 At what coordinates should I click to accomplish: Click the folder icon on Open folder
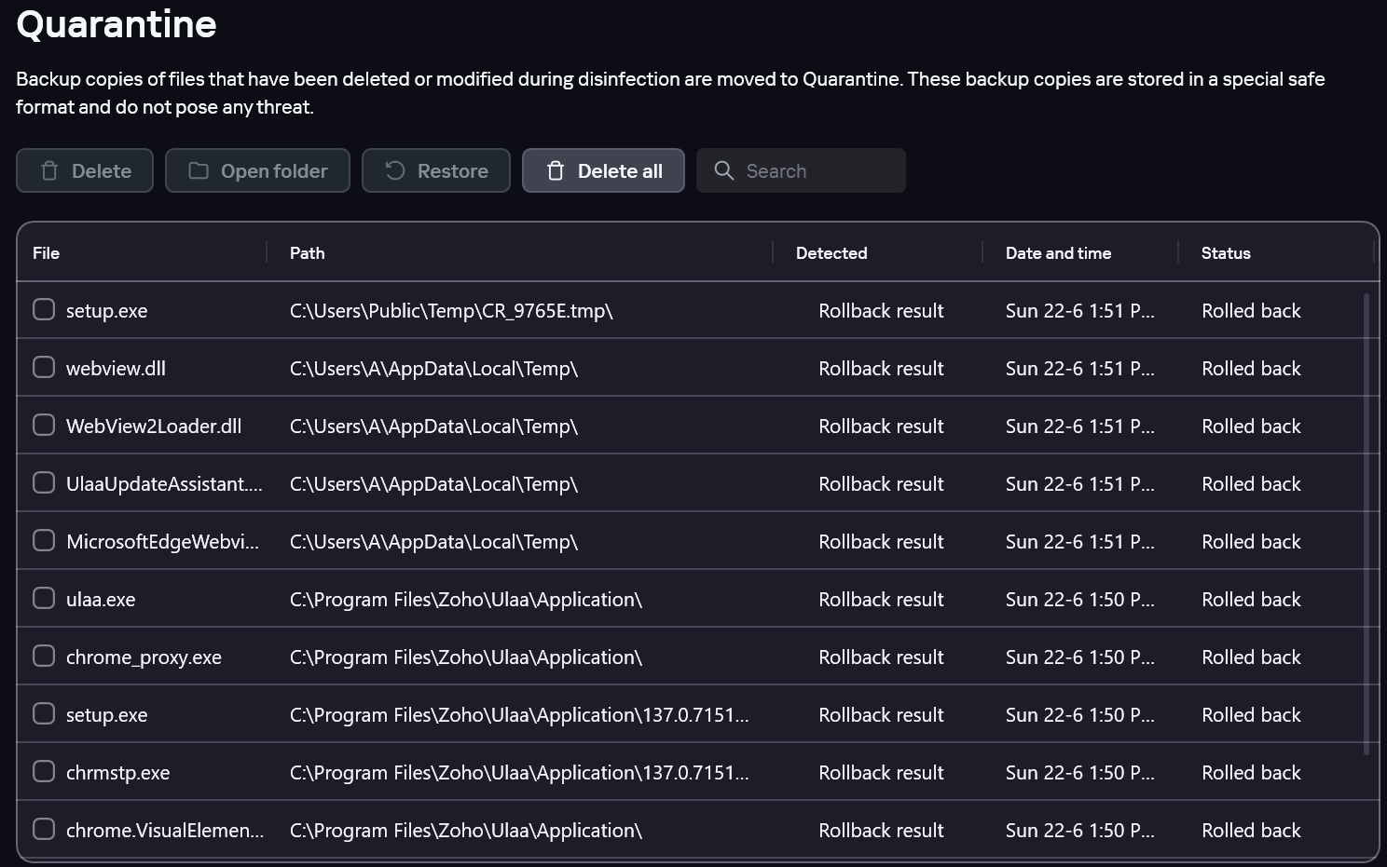tap(199, 170)
